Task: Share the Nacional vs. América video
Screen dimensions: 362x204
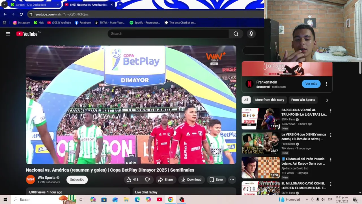Action: 165,180
